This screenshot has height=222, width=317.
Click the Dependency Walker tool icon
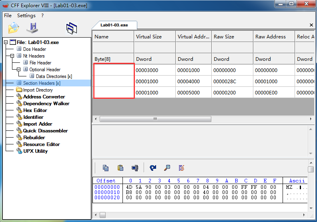click(x=19, y=104)
